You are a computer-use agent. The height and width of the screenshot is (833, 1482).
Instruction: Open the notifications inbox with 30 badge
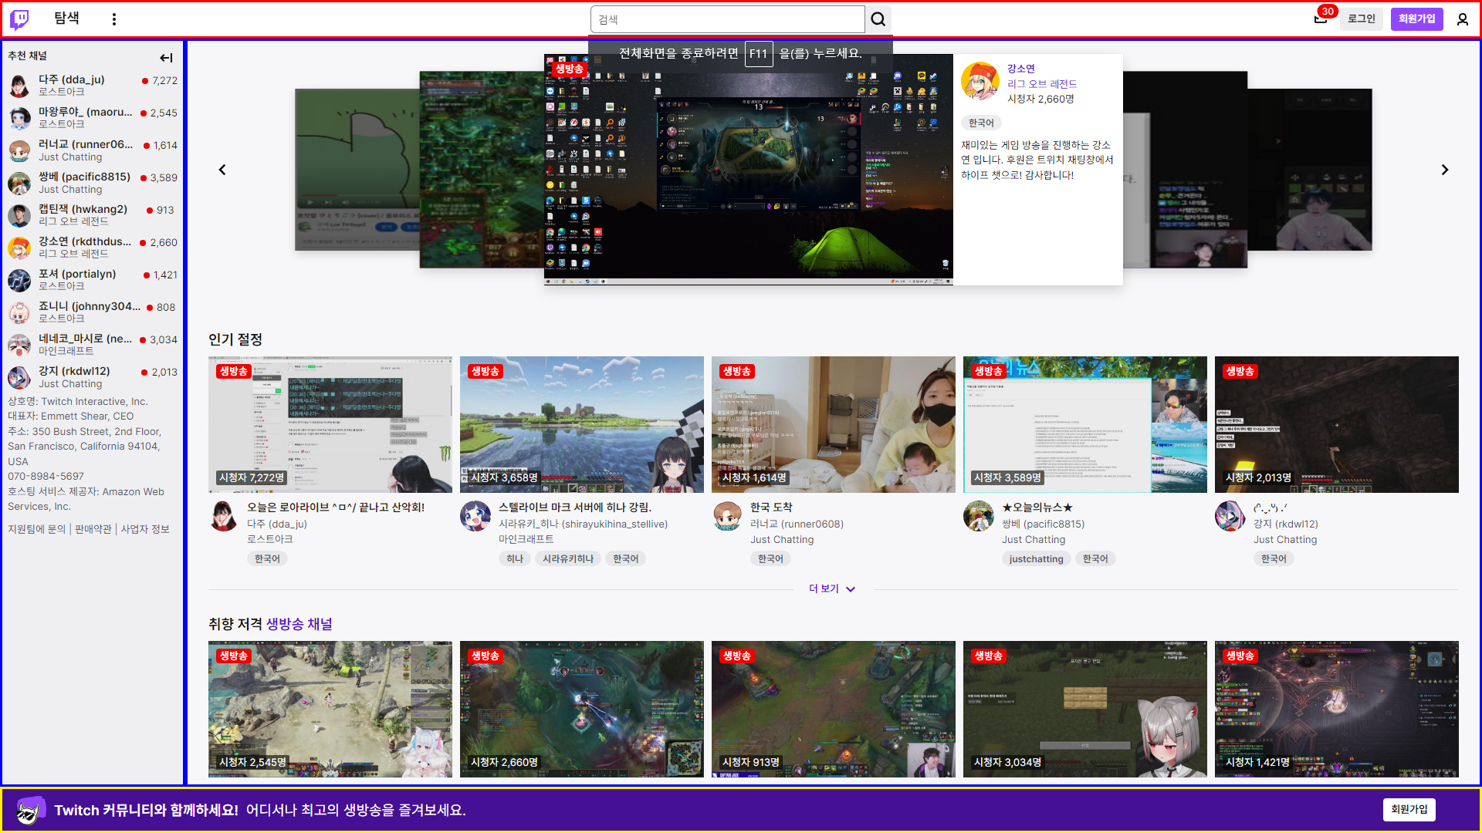(x=1321, y=19)
